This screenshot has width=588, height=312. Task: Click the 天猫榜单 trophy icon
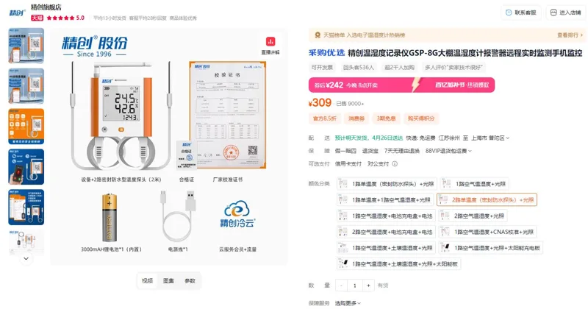tap(318, 35)
